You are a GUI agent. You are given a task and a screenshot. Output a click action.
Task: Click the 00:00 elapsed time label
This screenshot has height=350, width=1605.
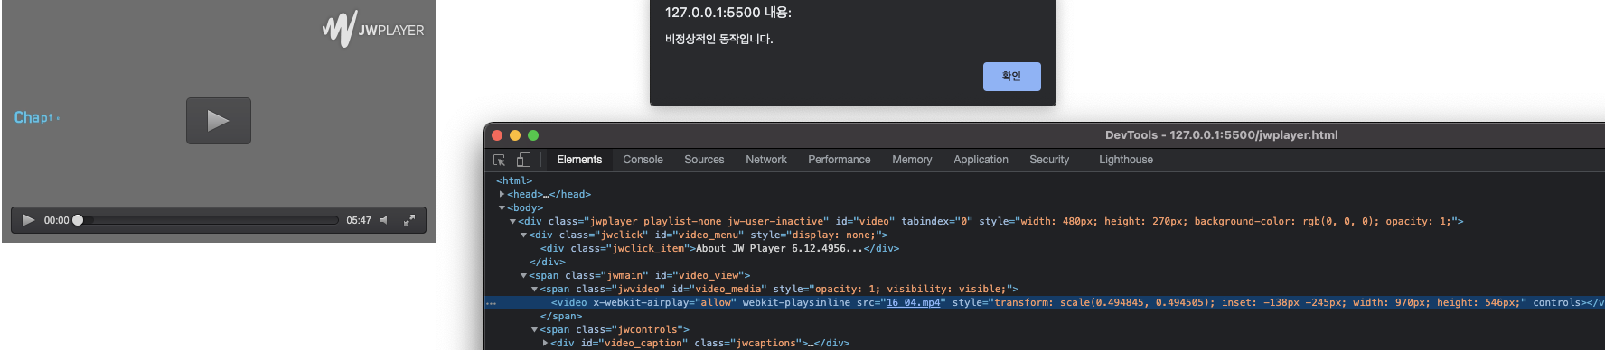pyautogui.click(x=56, y=220)
